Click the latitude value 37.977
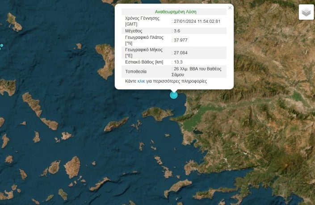This screenshot has width=315, height=205. [181, 40]
